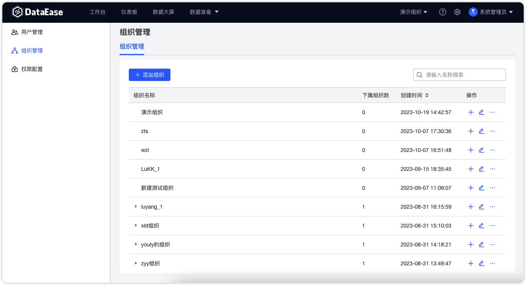Go to 工作台 in top navigation
This screenshot has height=285, width=526.
98,12
